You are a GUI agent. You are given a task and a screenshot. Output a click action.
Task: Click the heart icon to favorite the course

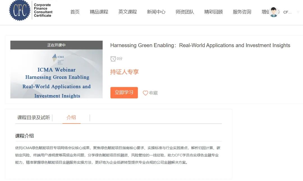pyautogui.click(x=146, y=93)
